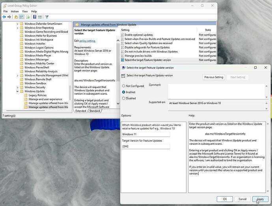Image resolution: width=272 pixels, height=206 pixels.
Task: Click the Manage preview builds policy icon
Action: (123, 56)
